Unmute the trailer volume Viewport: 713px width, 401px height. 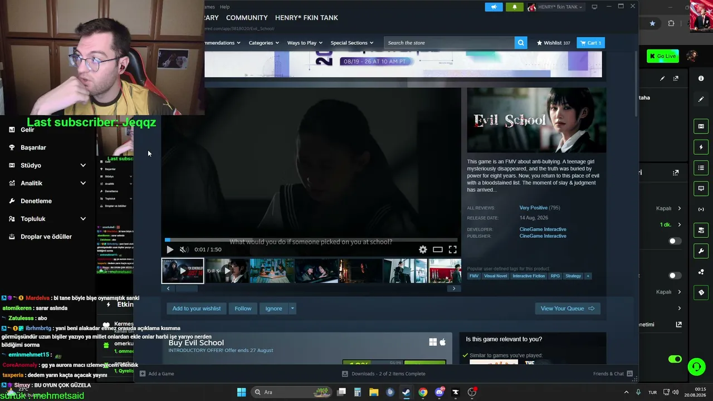[x=184, y=250]
